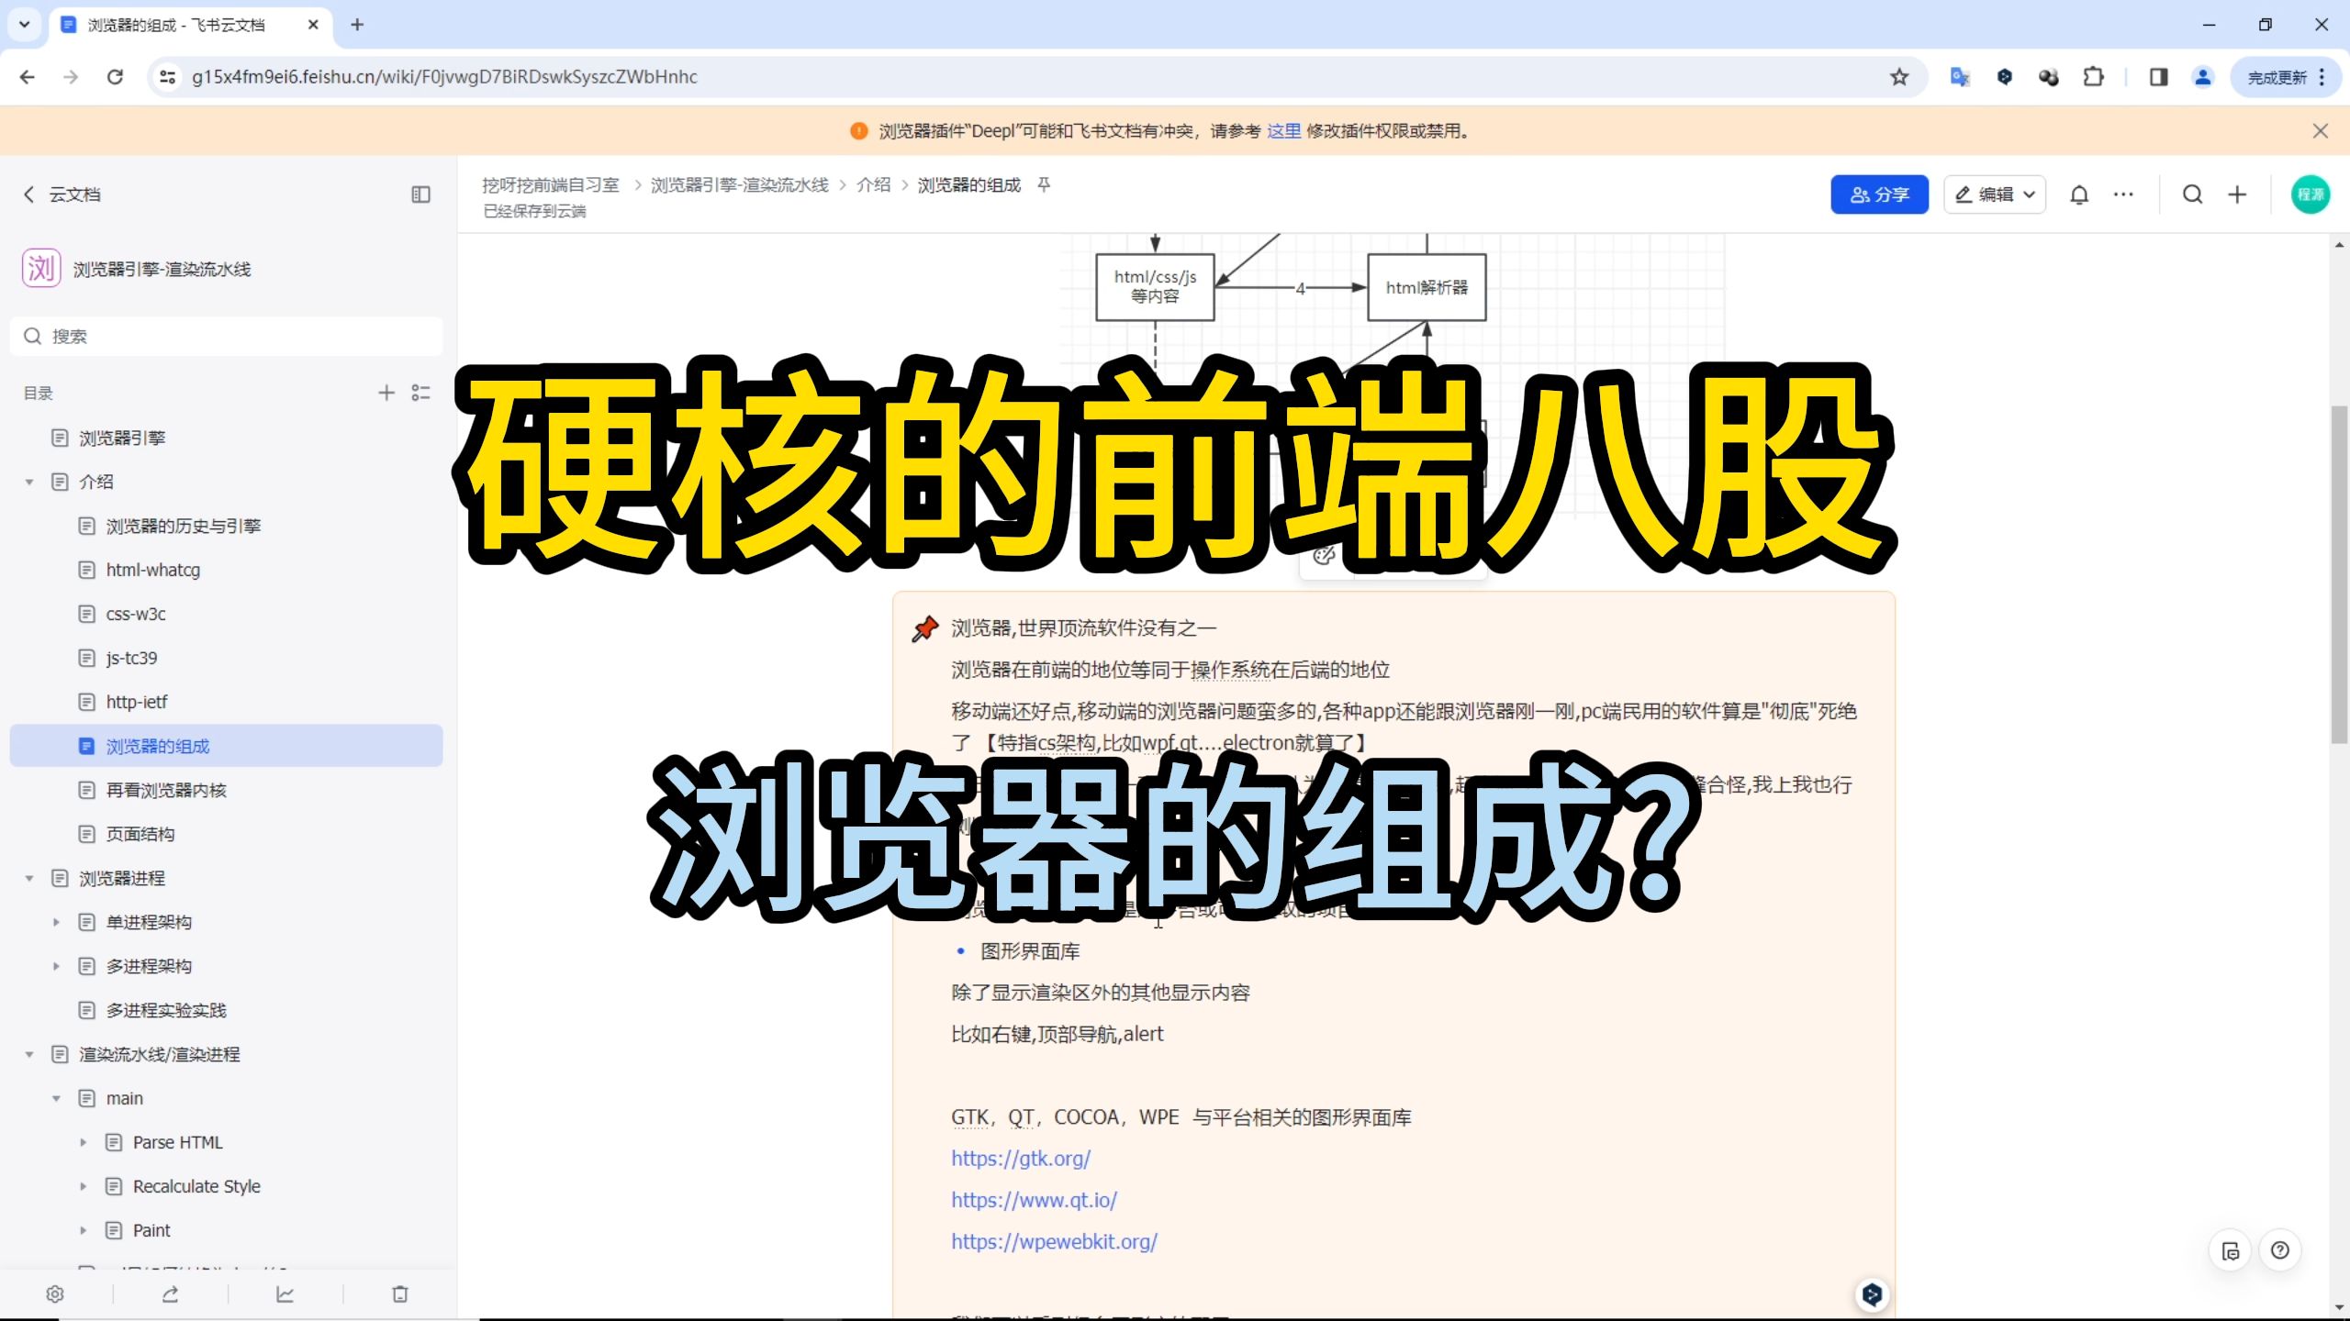Screen dimensions: 2350x1321
Task: Click the 浏览器引擎-渲染流水线 breadcrumb
Action: 740,185
